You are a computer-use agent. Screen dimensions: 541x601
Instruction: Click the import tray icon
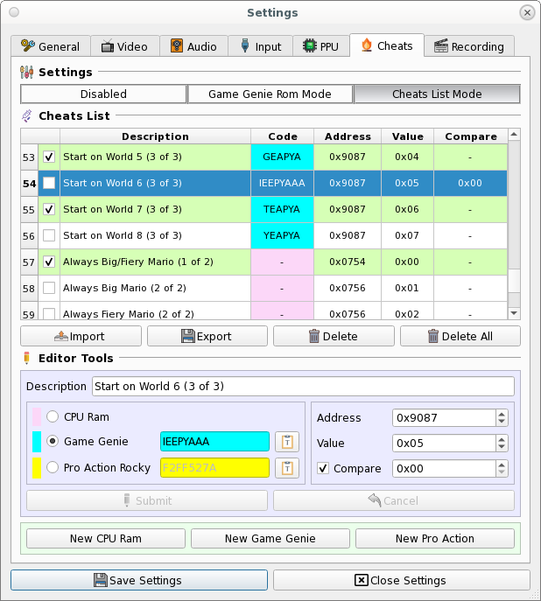[61, 336]
